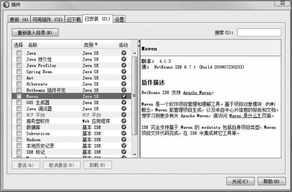Click the plugin window icon in title bar
Viewport: 292px width, 192px height.
(x=5, y=4)
